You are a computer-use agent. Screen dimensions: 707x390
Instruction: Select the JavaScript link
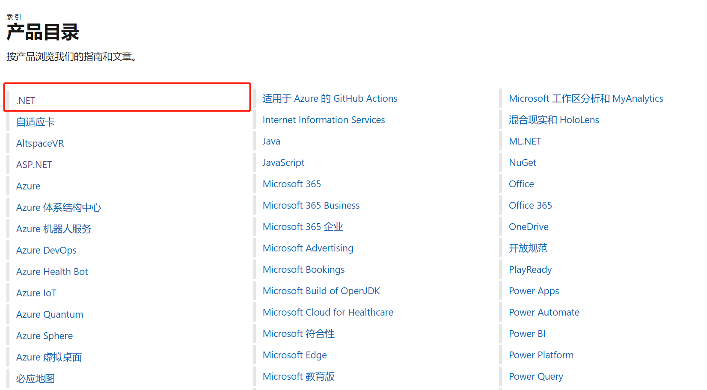click(283, 162)
